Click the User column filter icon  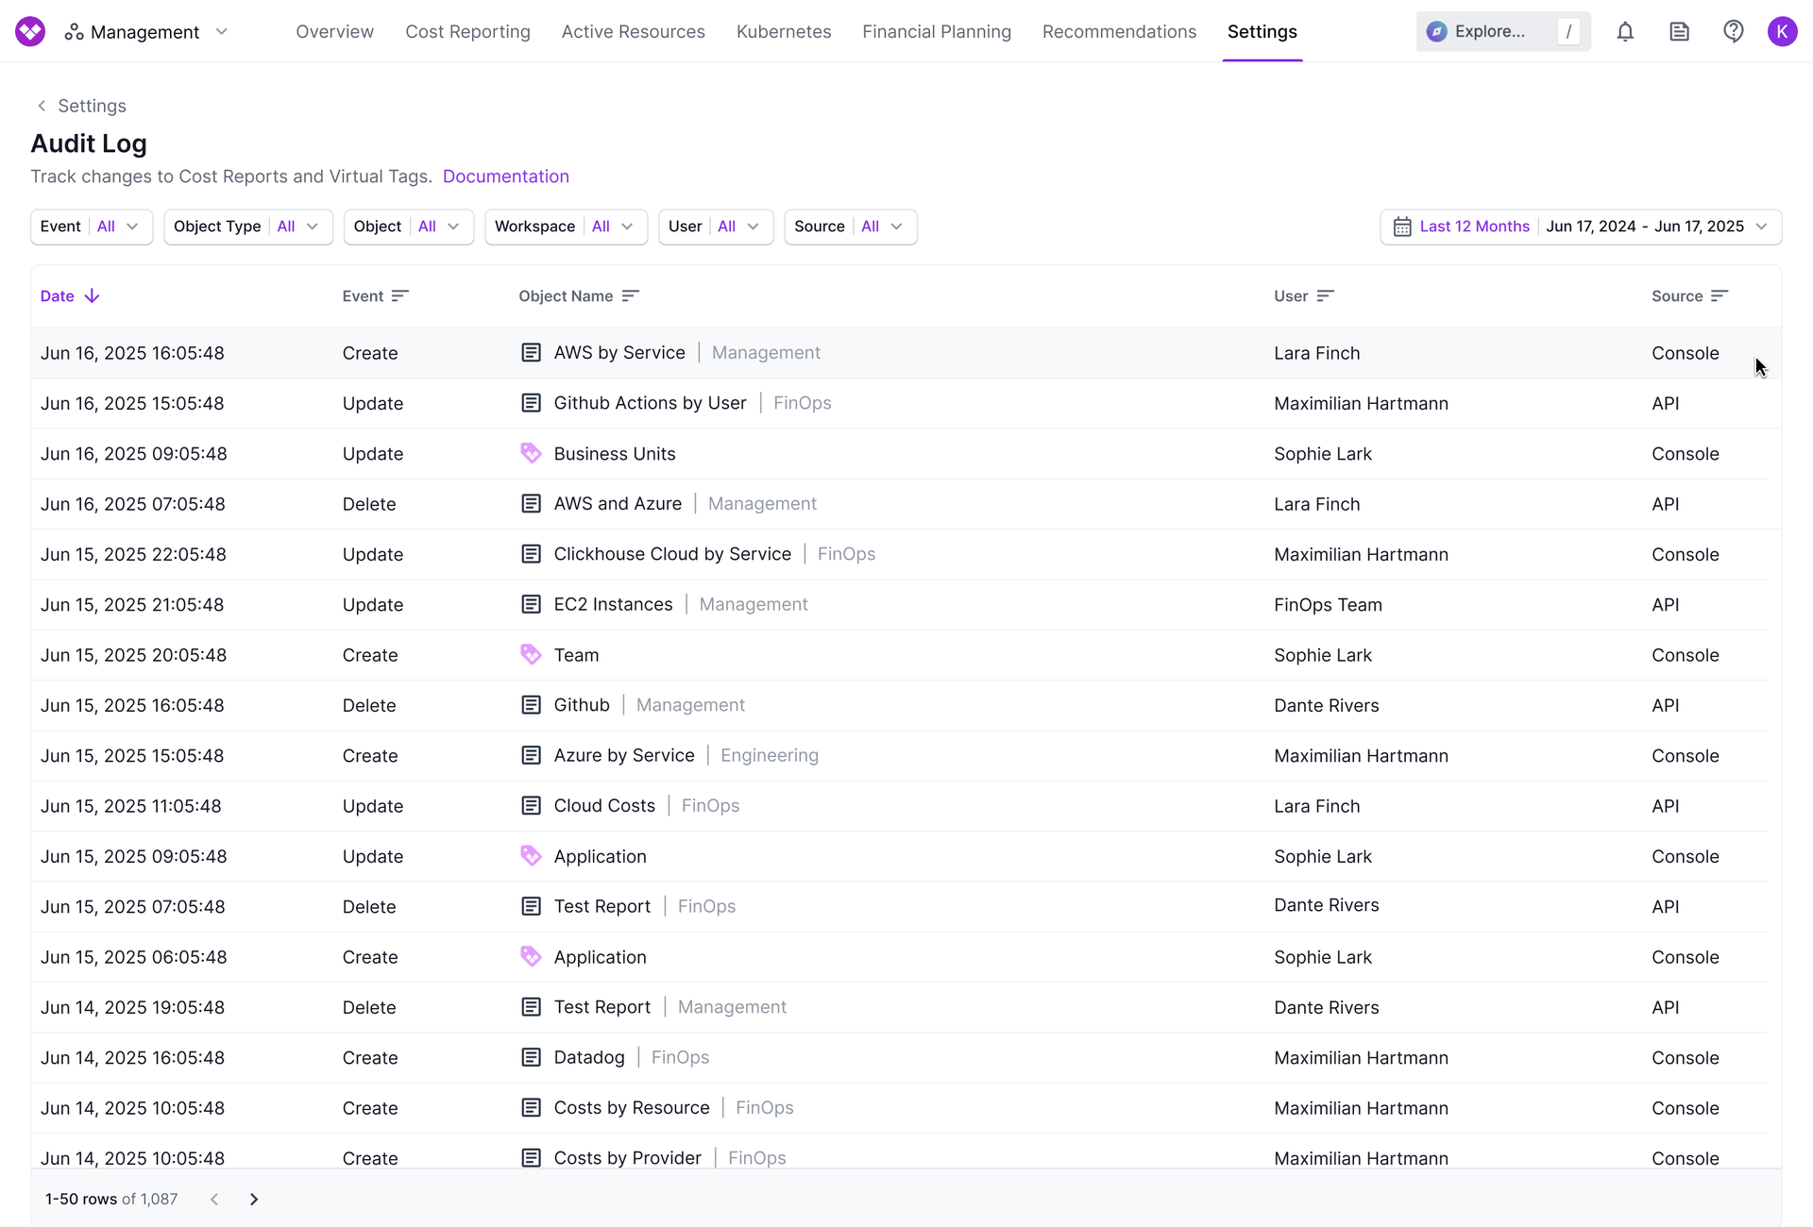click(x=1325, y=296)
